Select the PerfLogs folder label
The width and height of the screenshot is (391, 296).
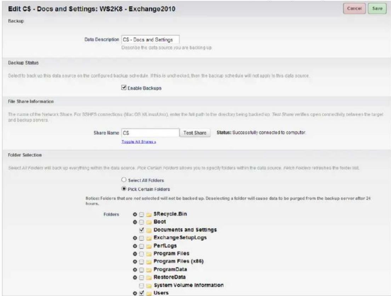pos(165,246)
